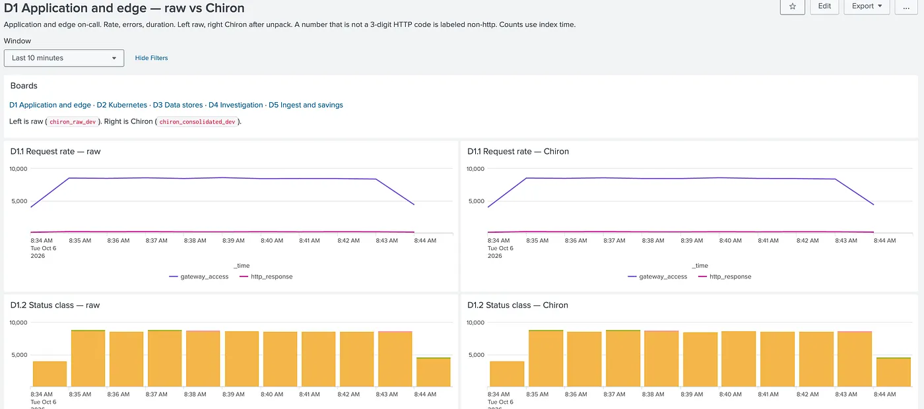Image resolution: width=924 pixels, height=409 pixels.
Task: Click the 8:40 AM bar in the raw Status class chart
Action: click(280, 359)
